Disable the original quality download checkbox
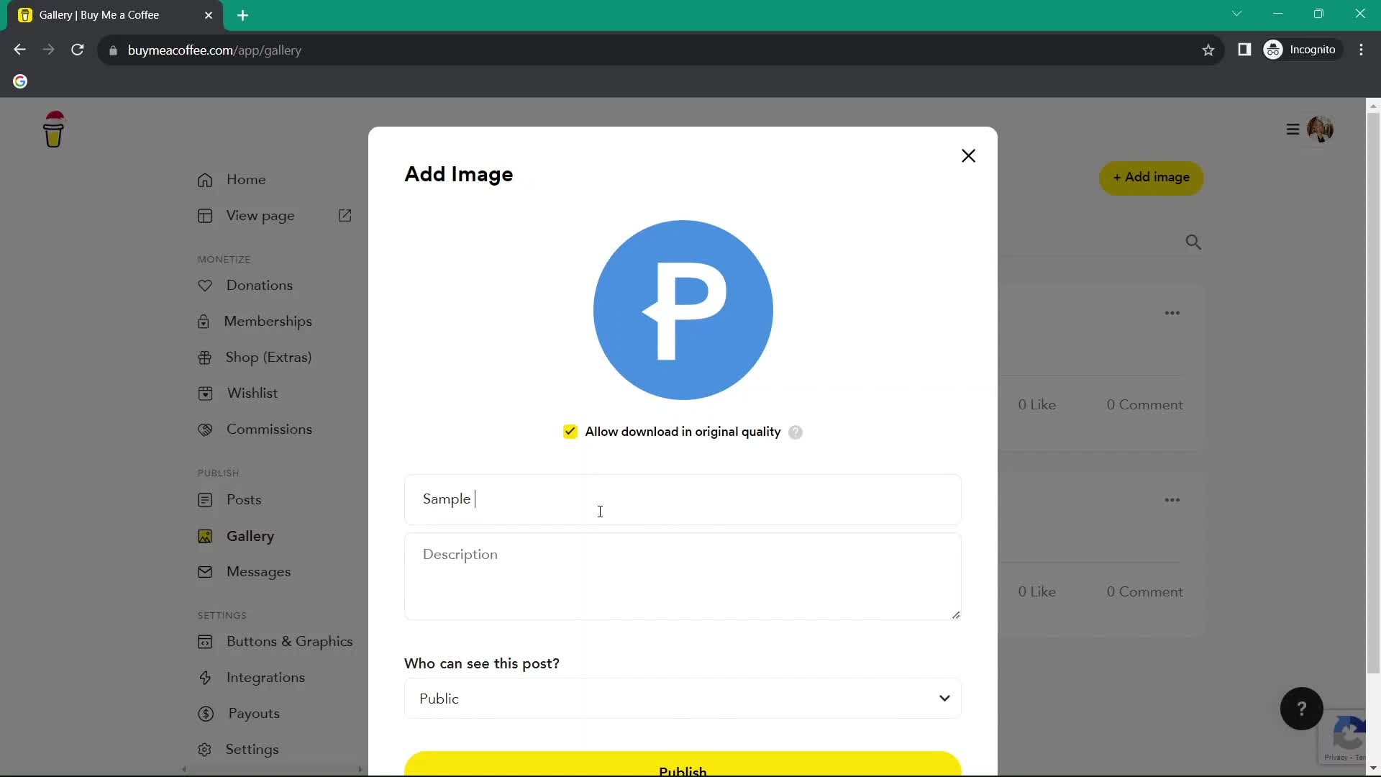Viewport: 1381px width, 777px height. 569,432
